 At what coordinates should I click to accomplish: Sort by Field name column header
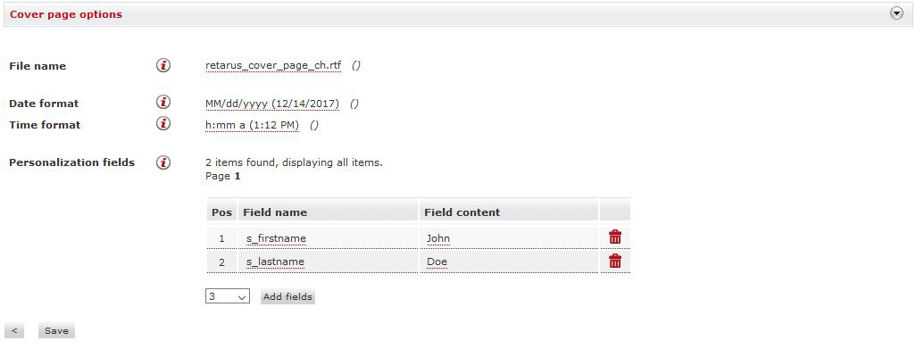point(275,212)
